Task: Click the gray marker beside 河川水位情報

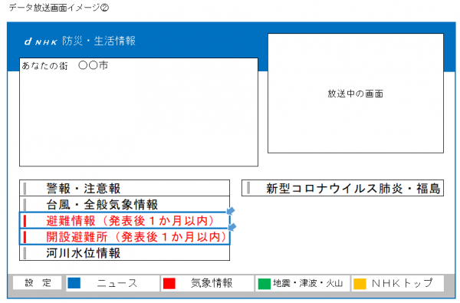Action: [x=25, y=253]
